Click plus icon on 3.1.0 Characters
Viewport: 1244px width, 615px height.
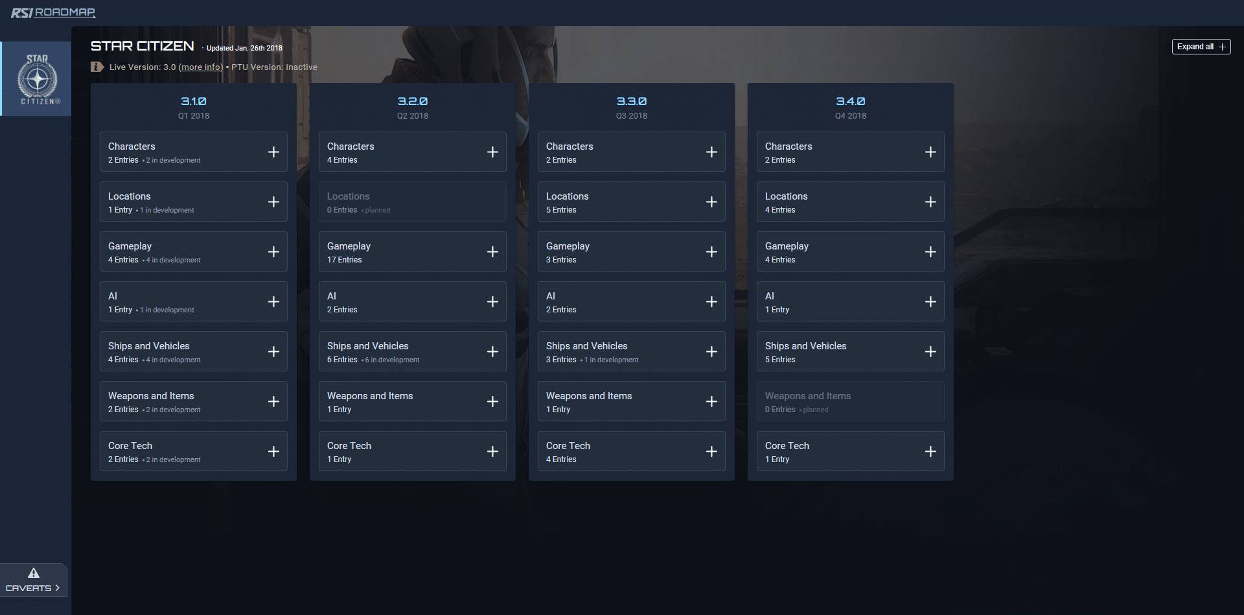click(x=273, y=152)
